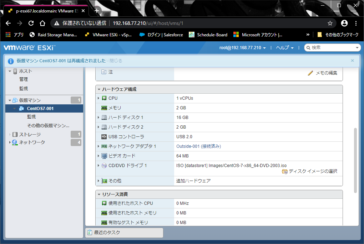Click the メモリ memory chip icon

click(104, 108)
